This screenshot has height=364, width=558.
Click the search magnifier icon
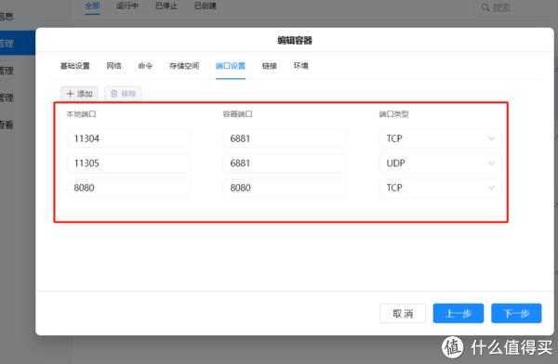[x=485, y=7]
